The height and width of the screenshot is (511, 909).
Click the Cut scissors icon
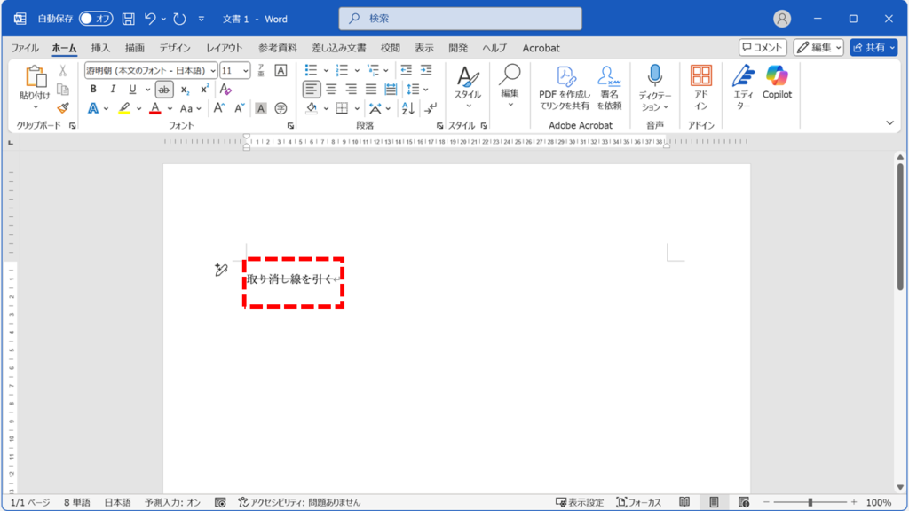pyautogui.click(x=63, y=71)
